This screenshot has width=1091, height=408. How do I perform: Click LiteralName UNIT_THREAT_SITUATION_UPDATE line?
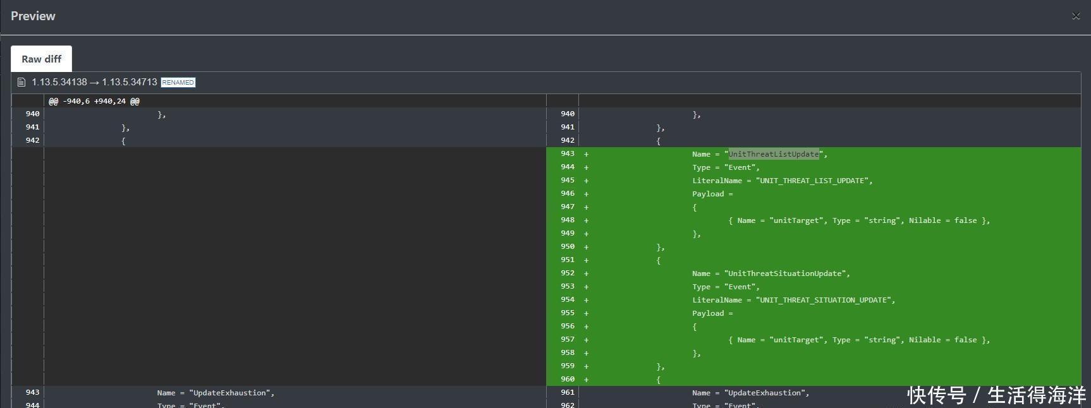(793, 300)
